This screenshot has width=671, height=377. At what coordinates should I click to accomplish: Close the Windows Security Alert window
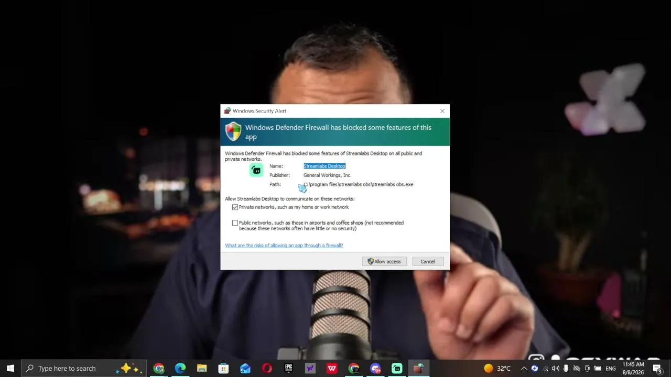pos(442,111)
